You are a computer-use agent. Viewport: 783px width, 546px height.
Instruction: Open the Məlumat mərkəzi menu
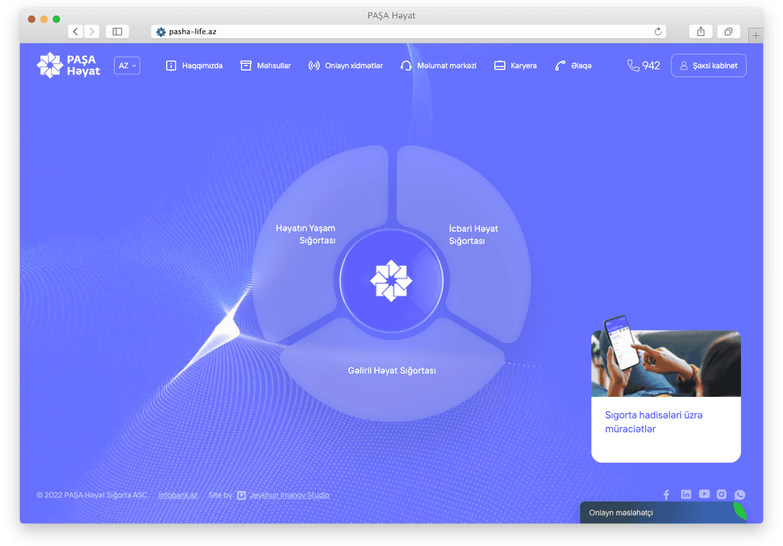[x=439, y=66]
